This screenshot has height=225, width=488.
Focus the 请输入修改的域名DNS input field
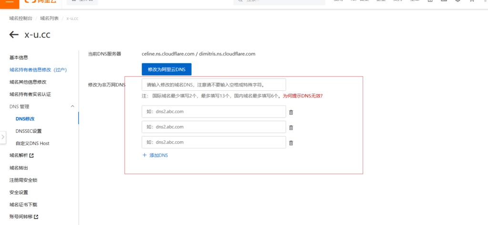point(213,85)
